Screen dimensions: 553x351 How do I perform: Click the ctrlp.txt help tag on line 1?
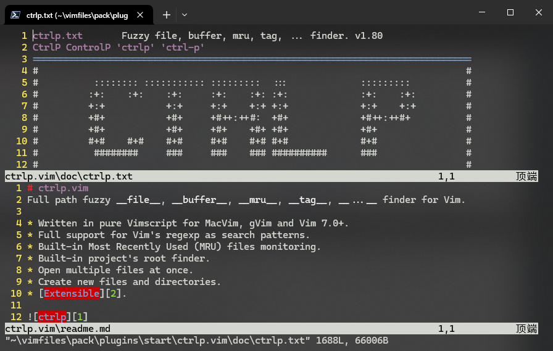(57, 36)
